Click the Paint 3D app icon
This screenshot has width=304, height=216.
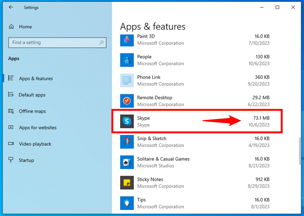coord(127,40)
